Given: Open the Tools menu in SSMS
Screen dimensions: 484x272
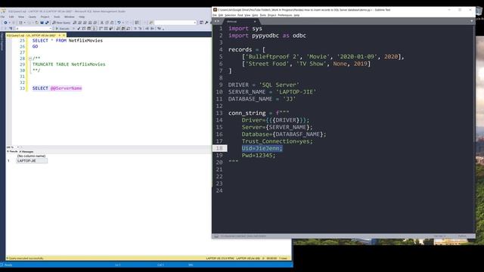Looking at the screenshot, I should [57, 17].
